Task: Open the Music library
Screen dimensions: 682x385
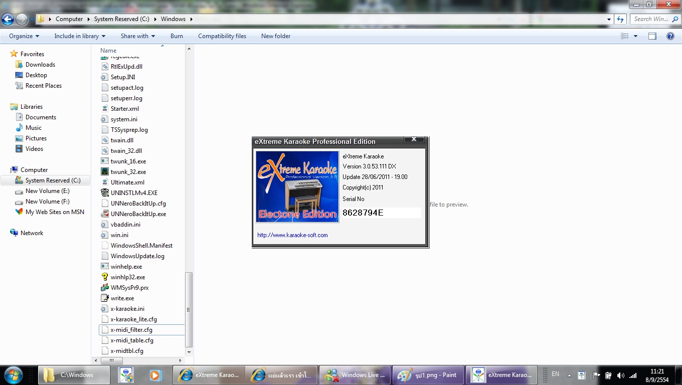Action: (34, 128)
